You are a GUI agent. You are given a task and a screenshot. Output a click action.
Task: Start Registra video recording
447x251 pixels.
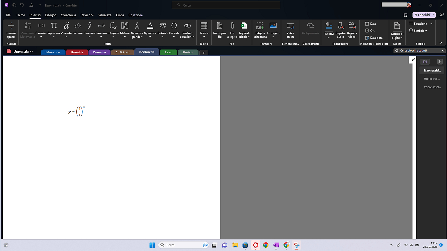(352, 30)
